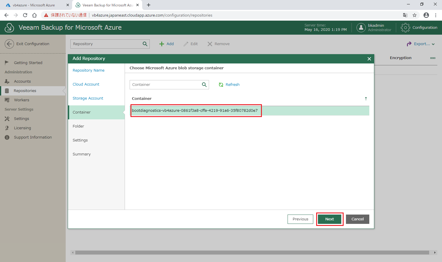The height and width of the screenshot is (262, 442).
Task: Click the Repositories database icon in sidebar
Action: [x=7, y=91]
